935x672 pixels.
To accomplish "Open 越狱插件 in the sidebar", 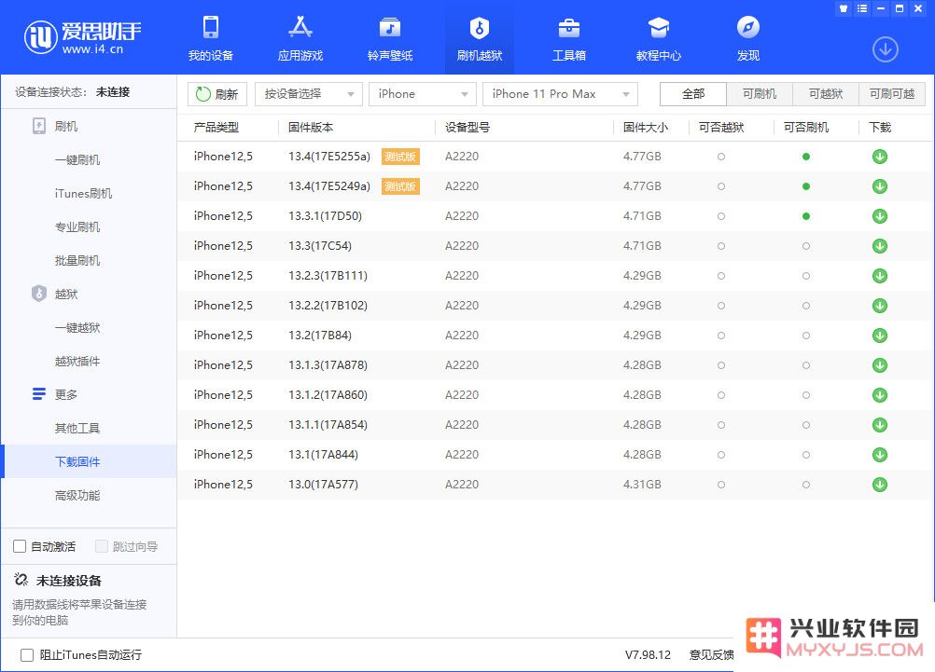I will pos(77,361).
